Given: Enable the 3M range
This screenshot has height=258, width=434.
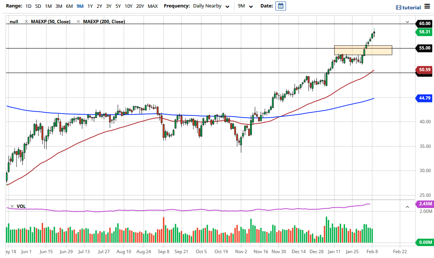Looking at the screenshot, I should (58, 6).
